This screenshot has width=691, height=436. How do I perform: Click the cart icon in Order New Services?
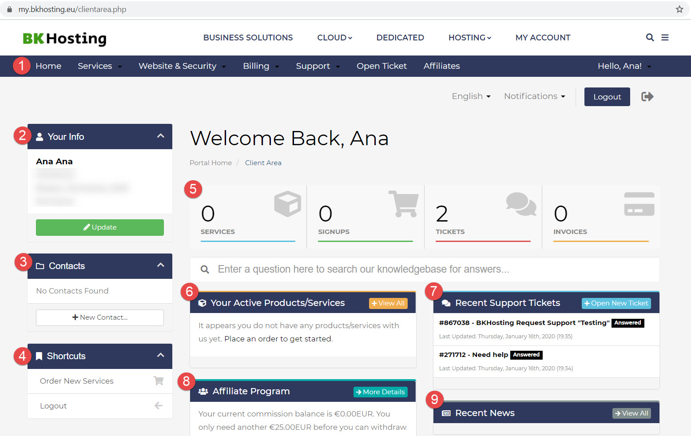158,381
